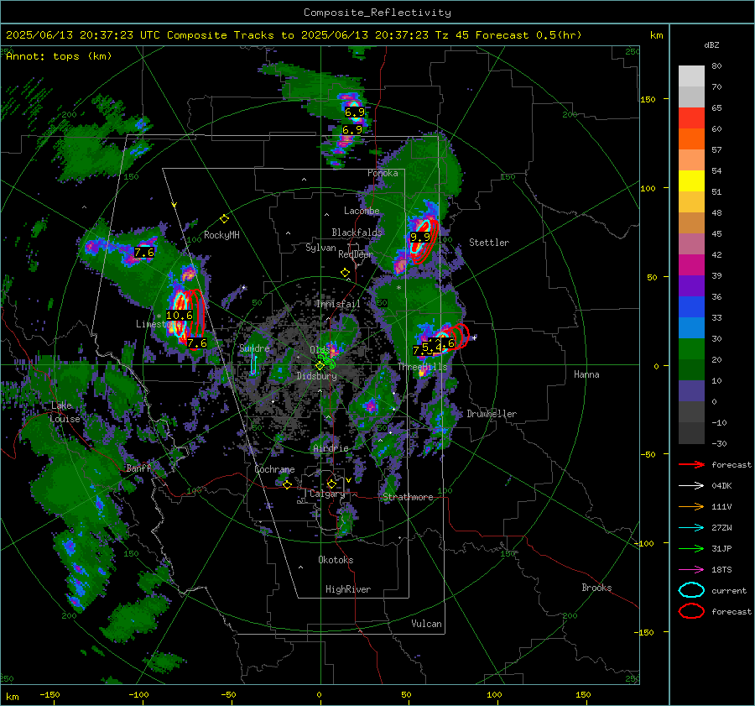Select the cyan 27ZW arrow legend icon

[691, 528]
